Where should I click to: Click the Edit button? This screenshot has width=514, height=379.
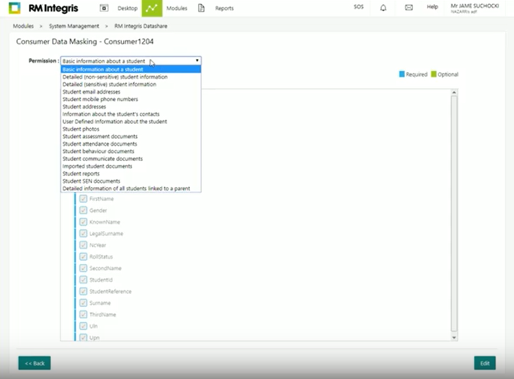coord(485,363)
